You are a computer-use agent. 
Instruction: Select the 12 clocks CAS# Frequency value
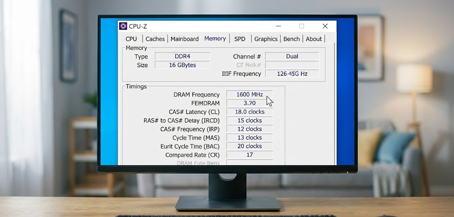click(249, 129)
